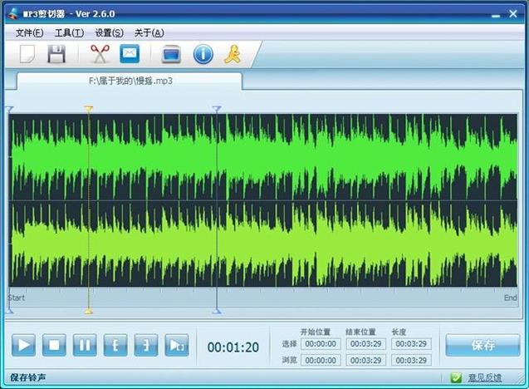Click the start selection marker at top left

pyautogui.click(x=9, y=109)
